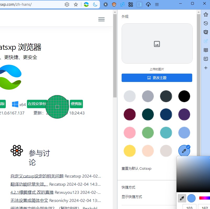The image size is (210, 209).
Task: Click the stacked layers icon in address bar
Action: tap(67, 4)
